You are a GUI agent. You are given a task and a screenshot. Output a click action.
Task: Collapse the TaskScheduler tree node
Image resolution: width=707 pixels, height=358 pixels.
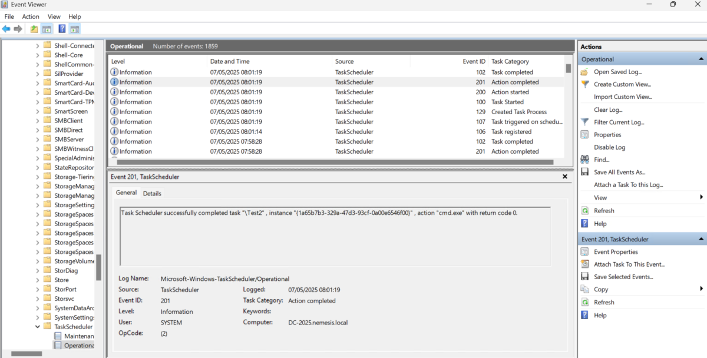pos(37,326)
